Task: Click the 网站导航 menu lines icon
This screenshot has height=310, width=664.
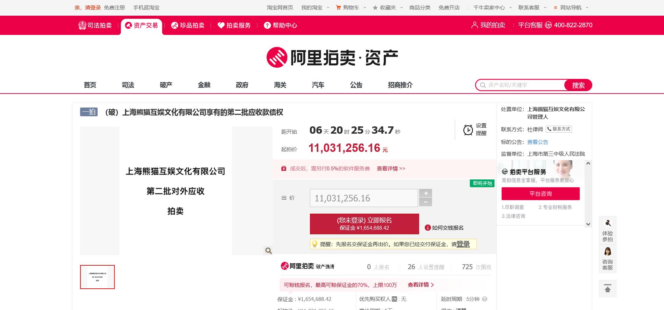Action: tap(556, 7)
